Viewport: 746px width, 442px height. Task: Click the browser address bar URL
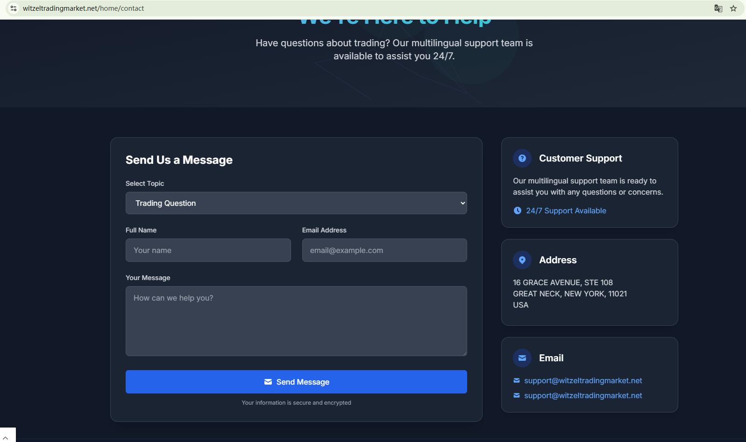tap(83, 8)
